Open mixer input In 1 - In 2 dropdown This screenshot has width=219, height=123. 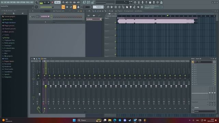[203, 62]
